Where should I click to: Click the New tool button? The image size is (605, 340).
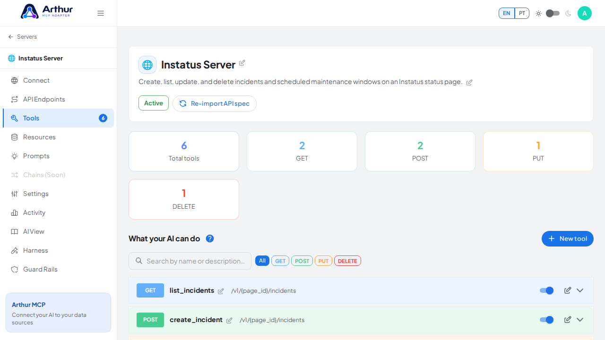568,238
